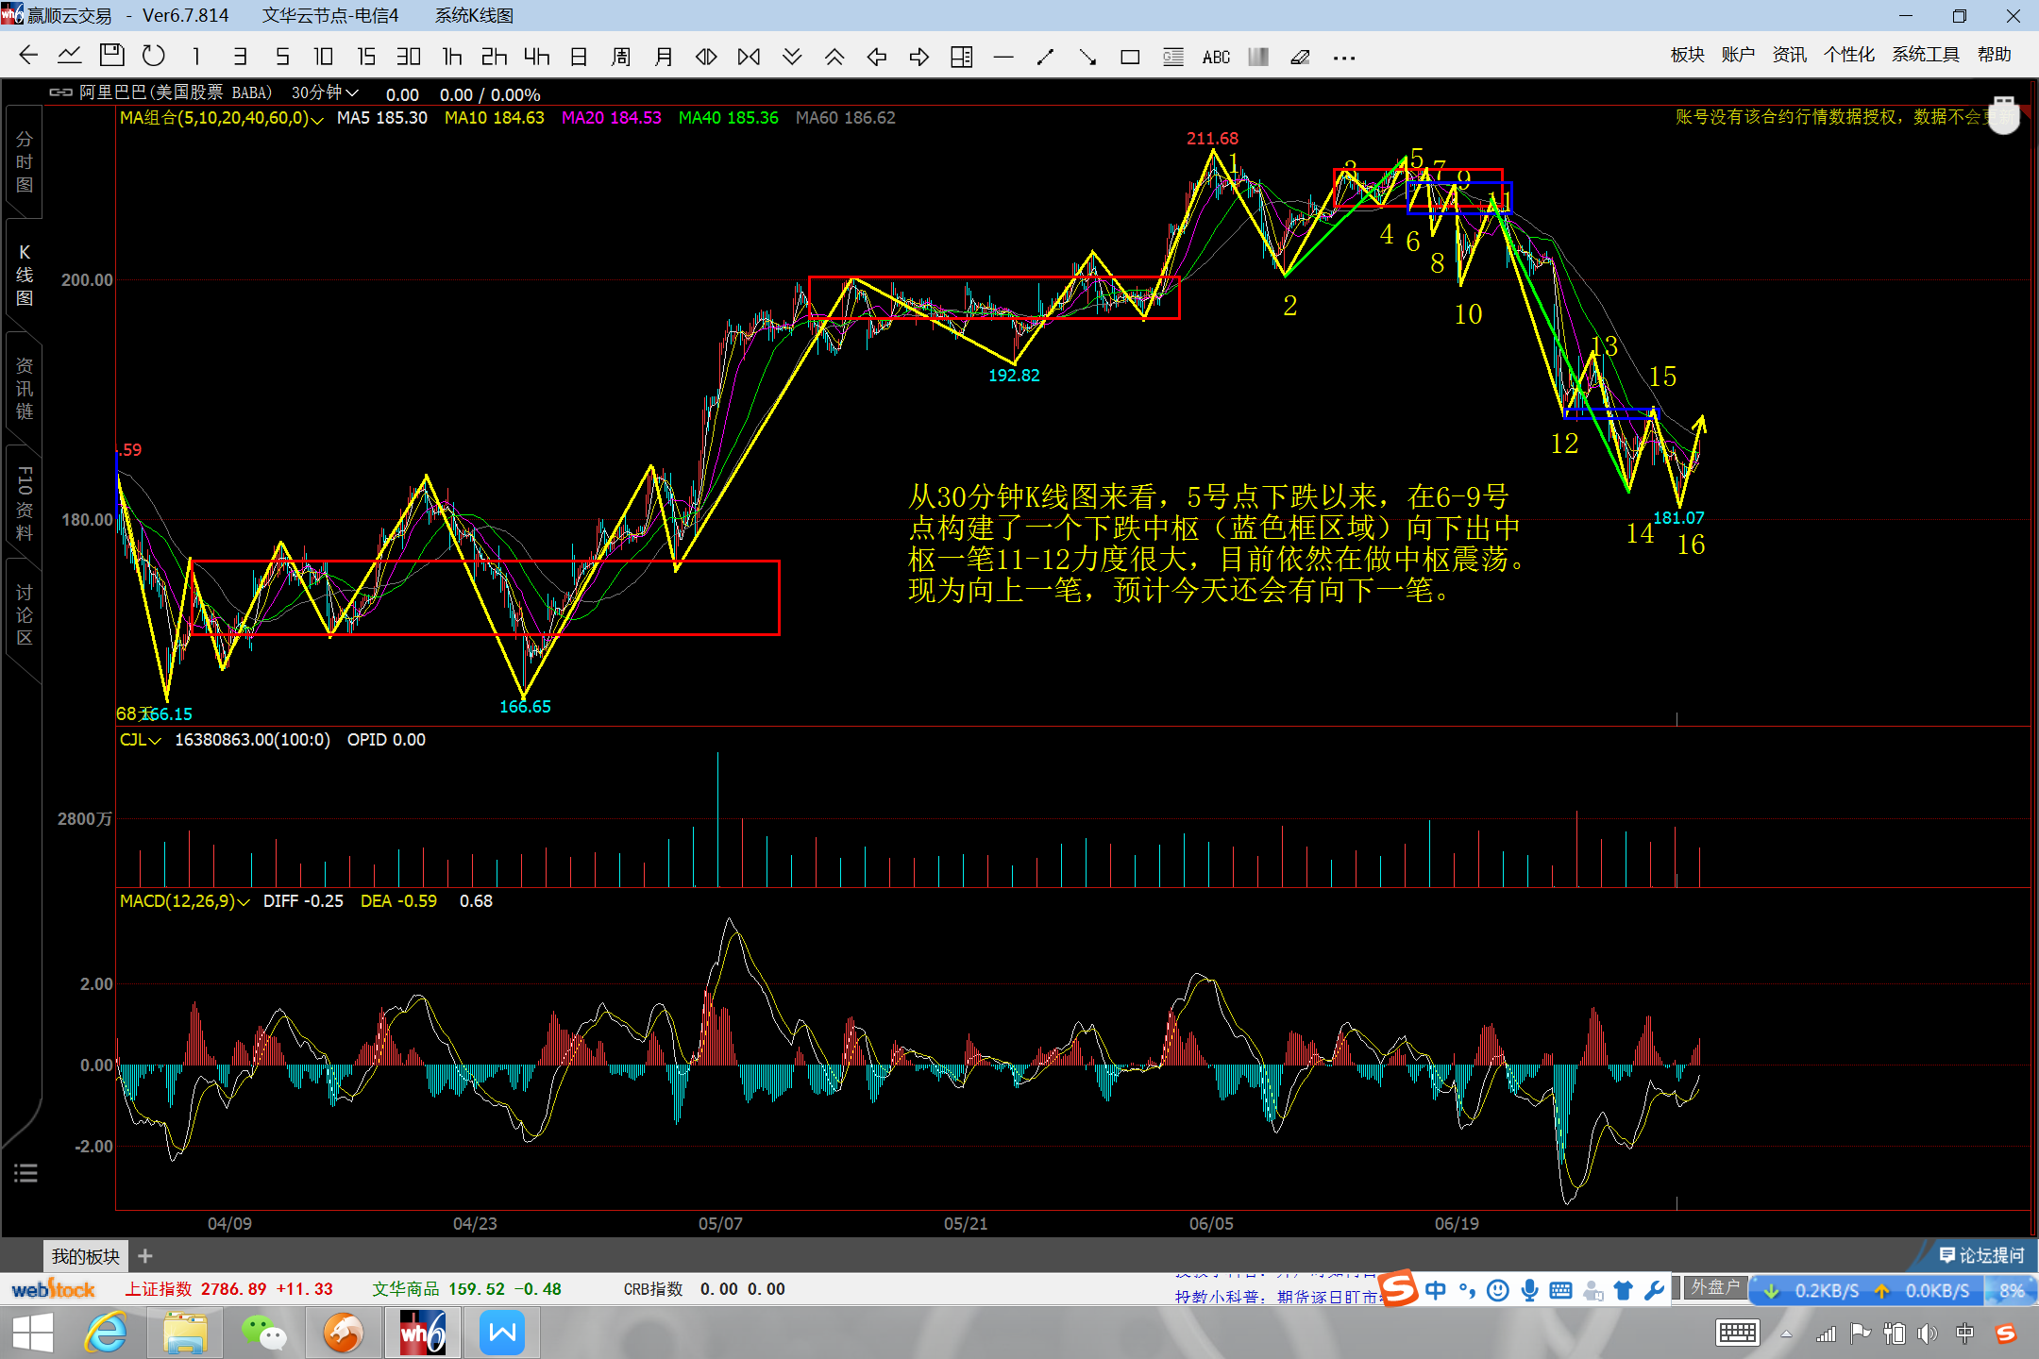Image resolution: width=2039 pixels, height=1359 pixels.
Task: Select the line segment drawing tool
Action: click(x=1045, y=58)
